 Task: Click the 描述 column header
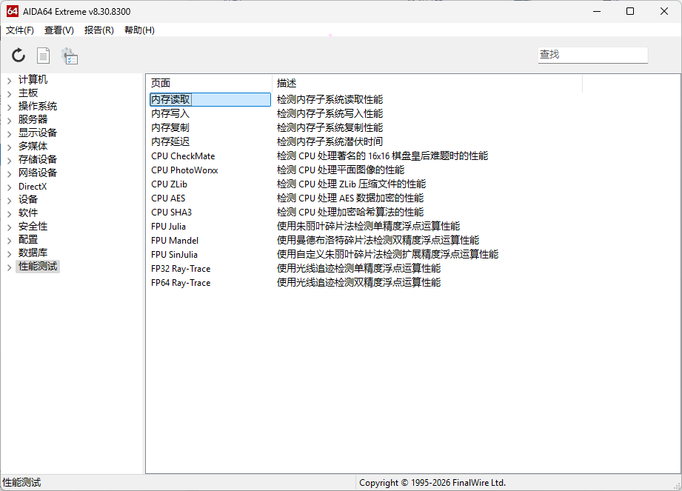tap(427, 83)
